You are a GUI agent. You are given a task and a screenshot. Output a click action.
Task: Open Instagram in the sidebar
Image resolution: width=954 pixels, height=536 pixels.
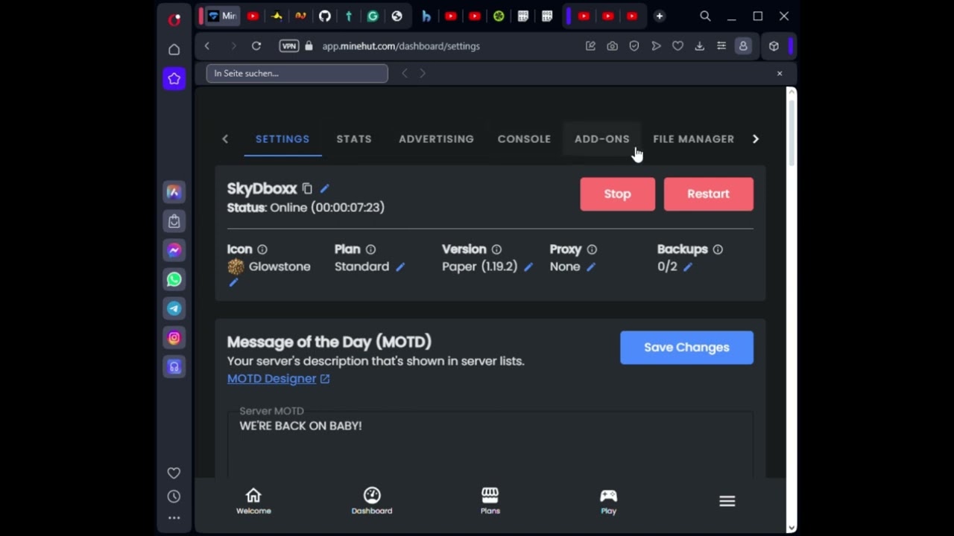pyautogui.click(x=174, y=337)
